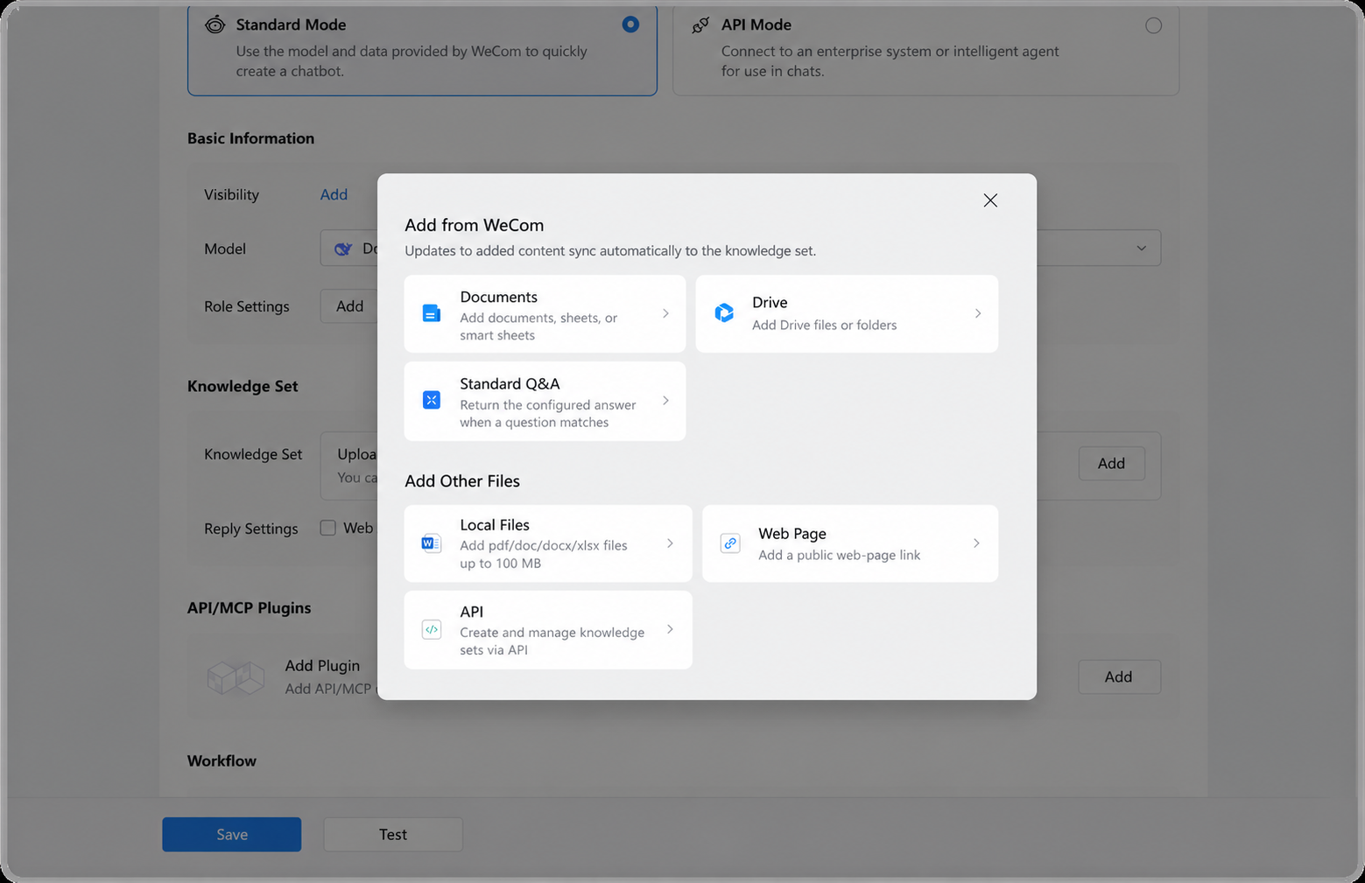
Task: Click the API Mode description
Action: click(890, 61)
